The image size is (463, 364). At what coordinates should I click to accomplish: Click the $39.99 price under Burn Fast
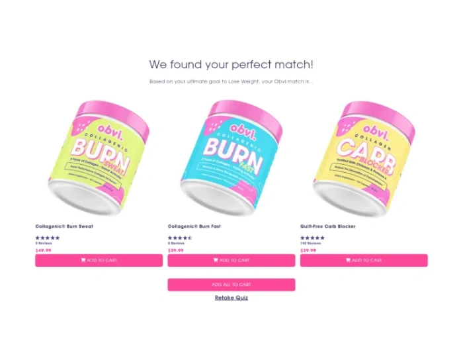coord(176,251)
